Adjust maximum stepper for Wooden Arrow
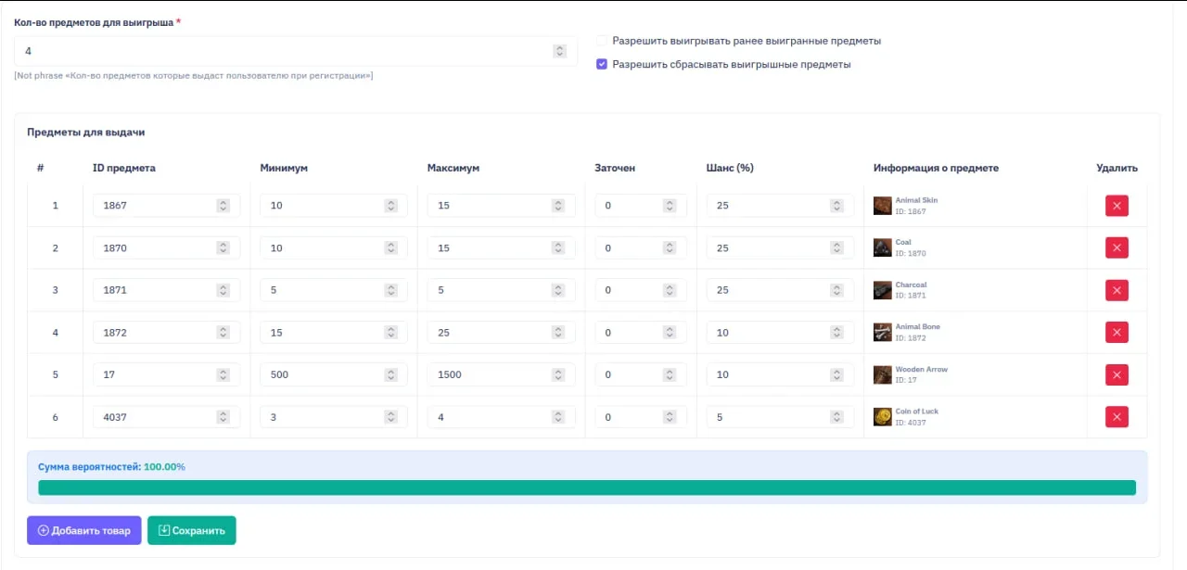 point(557,374)
